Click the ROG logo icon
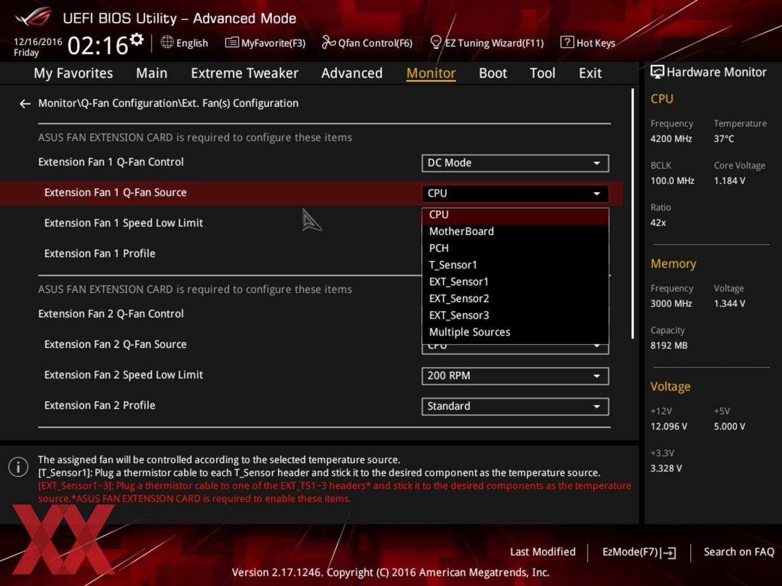This screenshot has height=586, width=782. pyautogui.click(x=33, y=17)
